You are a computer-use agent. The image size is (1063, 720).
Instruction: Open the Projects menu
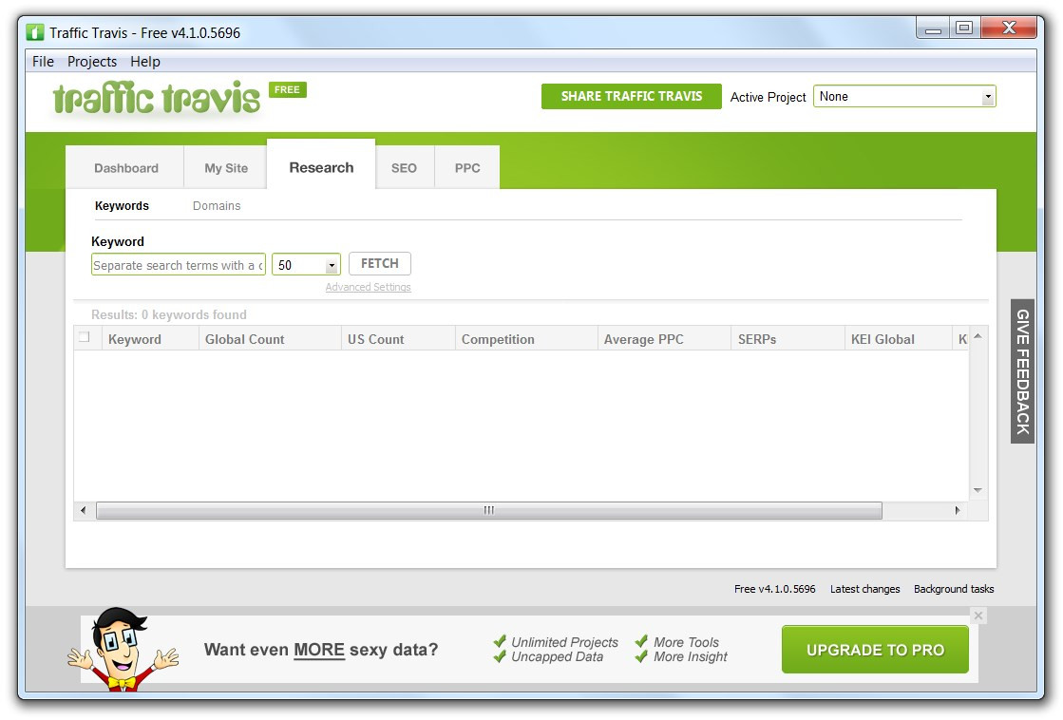[x=92, y=62]
